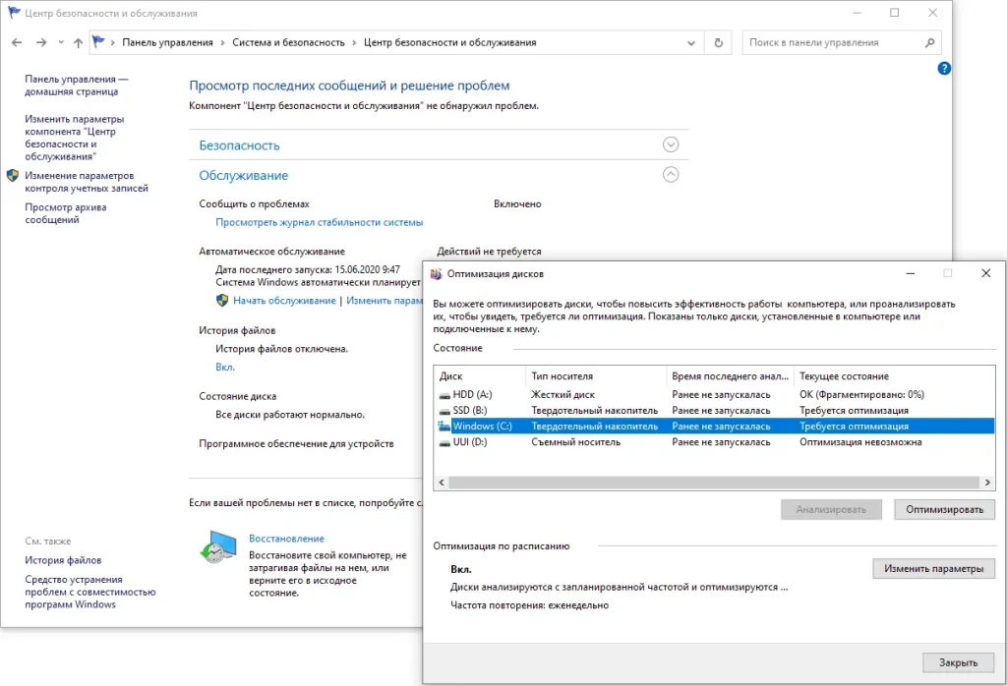Screen dimensions: 1007x686
Task: Open recent locations chevron next to Forward
Action: pos(61,42)
